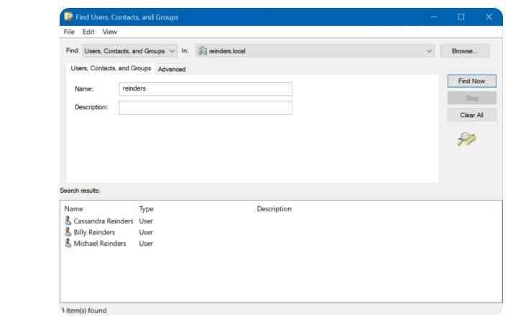Screen dimensions: 526x322
Task: Click the title bar application icon
Action: 68,17
